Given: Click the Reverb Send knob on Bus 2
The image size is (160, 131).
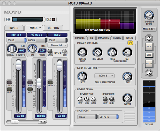Looking at the screenshot, I should point(50,51).
